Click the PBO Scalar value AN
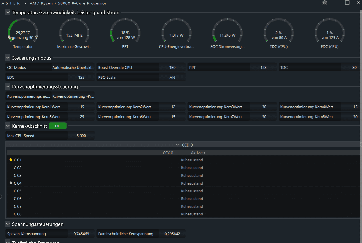The height and width of the screenshot is (243, 362). coord(172,77)
